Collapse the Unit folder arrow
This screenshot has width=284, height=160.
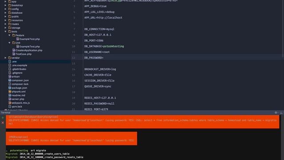click(x=9, y=43)
